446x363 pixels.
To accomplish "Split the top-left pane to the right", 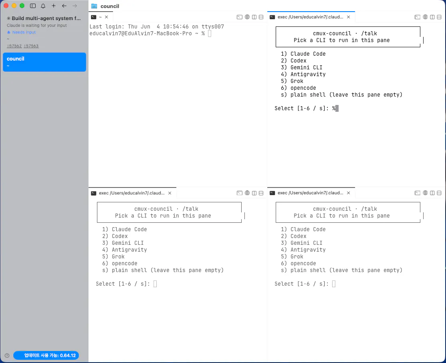I will (254, 17).
